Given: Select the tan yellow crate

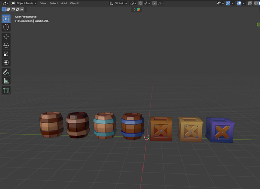Looking at the screenshot, I should (190, 129).
